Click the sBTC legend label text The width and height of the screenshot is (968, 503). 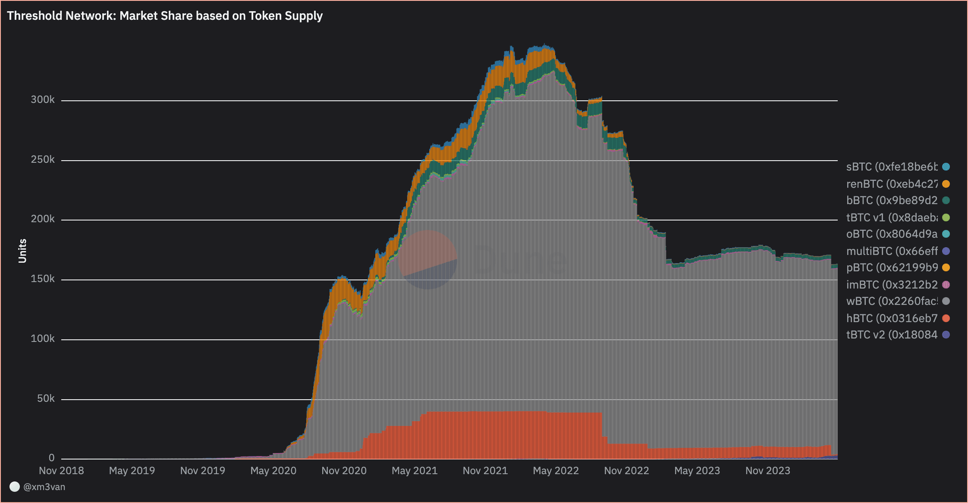click(x=892, y=167)
